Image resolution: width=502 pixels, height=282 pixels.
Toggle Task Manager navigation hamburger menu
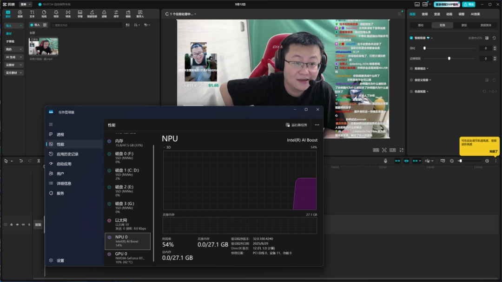pyautogui.click(x=51, y=125)
